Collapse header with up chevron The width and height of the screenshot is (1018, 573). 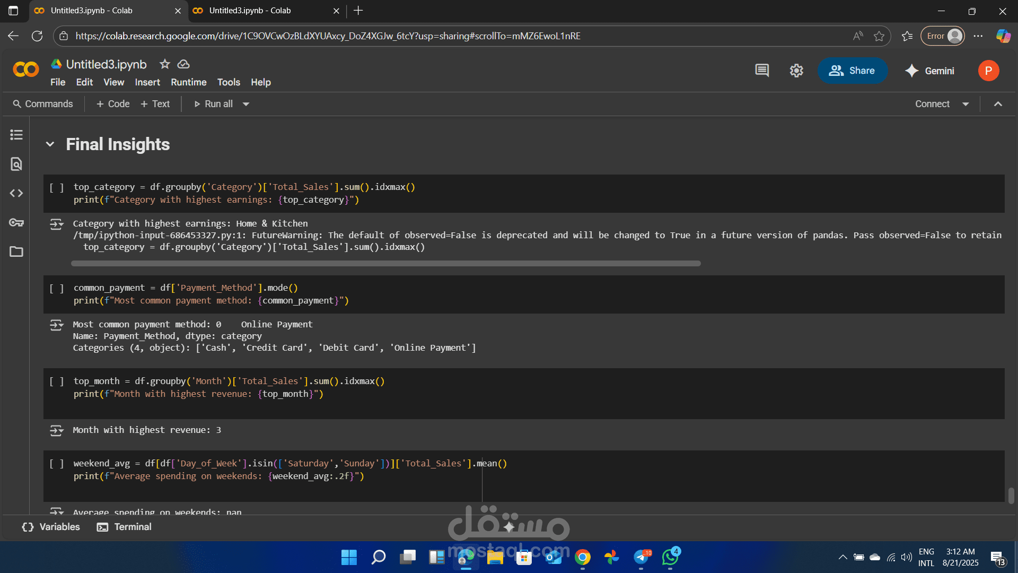(x=998, y=104)
